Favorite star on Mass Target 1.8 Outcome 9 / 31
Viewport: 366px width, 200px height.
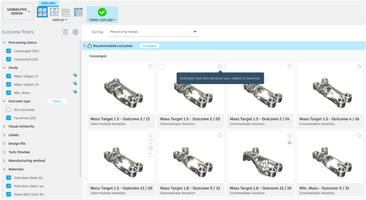(x=220, y=136)
